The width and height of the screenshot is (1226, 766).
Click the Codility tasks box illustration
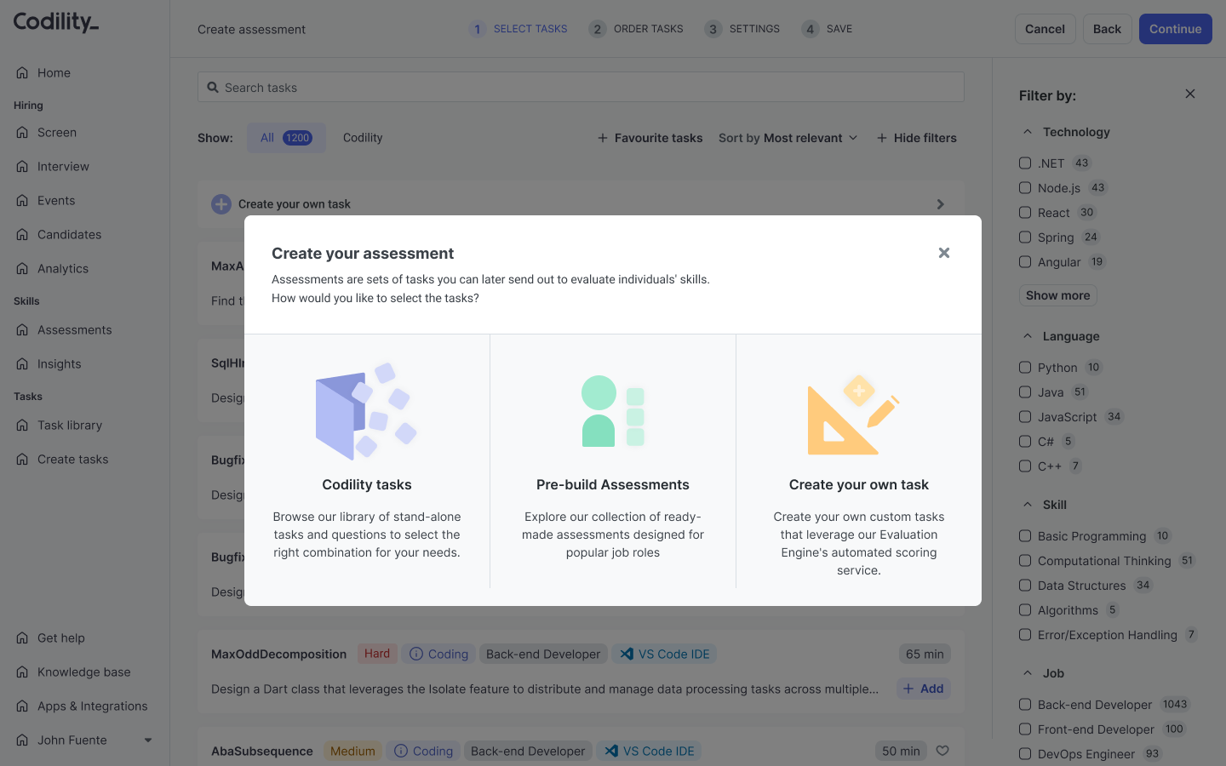click(366, 412)
